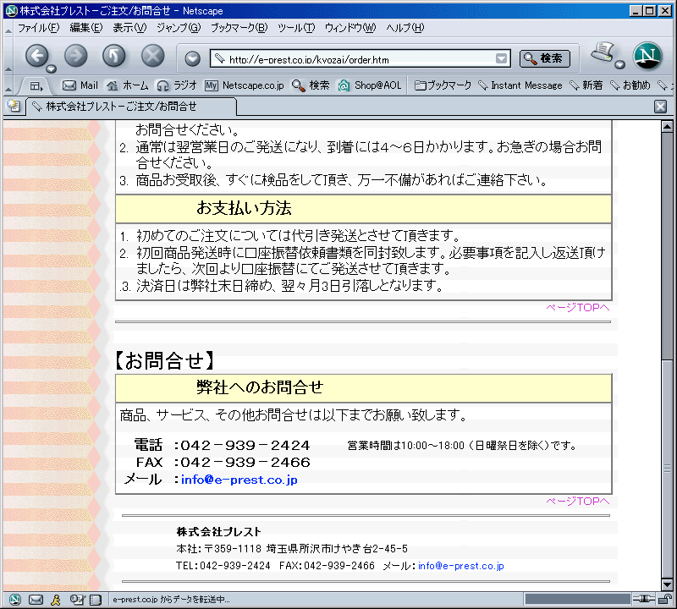Print the page using the printer icon
Image resolution: width=677 pixels, height=609 pixels.
(603, 52)
